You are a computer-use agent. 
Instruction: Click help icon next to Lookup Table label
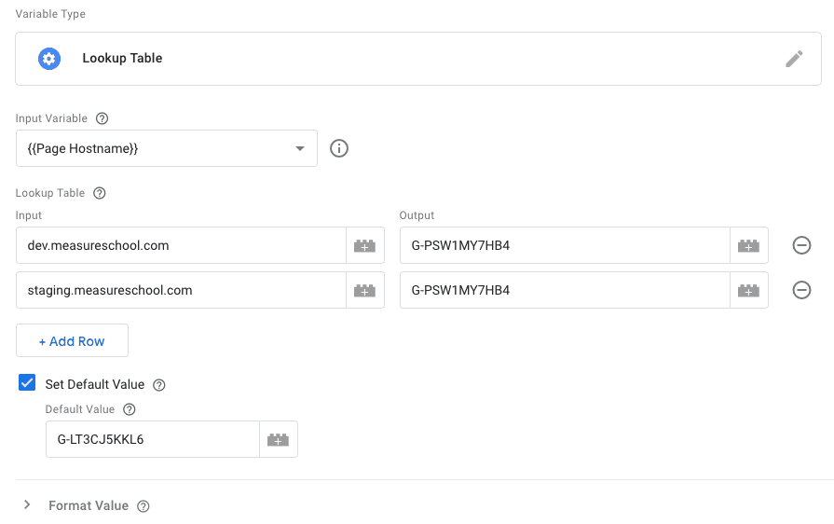click(100, 194)
